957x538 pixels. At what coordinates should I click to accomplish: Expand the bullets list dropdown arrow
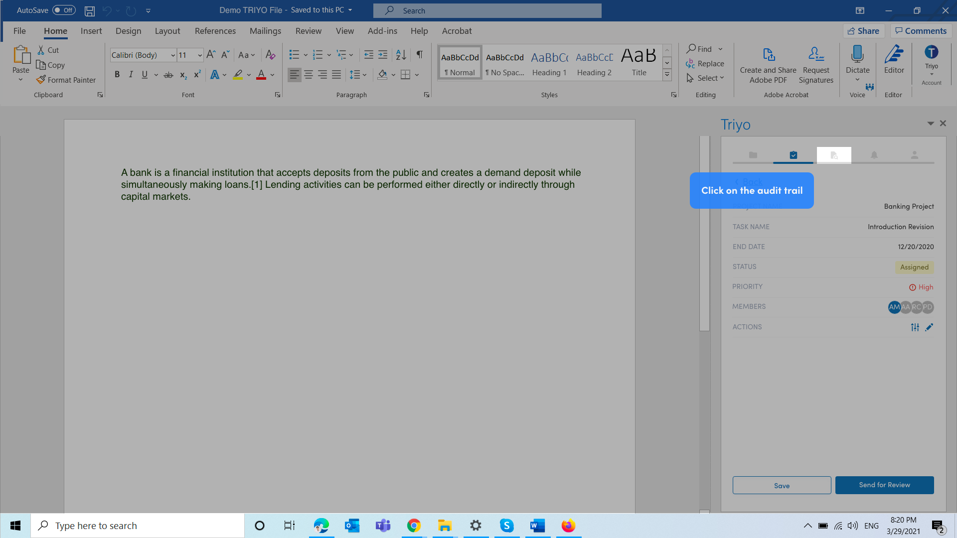click(305, 55)
